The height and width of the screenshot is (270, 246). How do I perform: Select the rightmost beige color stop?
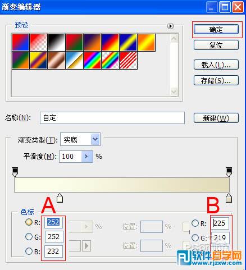(229, 198)
